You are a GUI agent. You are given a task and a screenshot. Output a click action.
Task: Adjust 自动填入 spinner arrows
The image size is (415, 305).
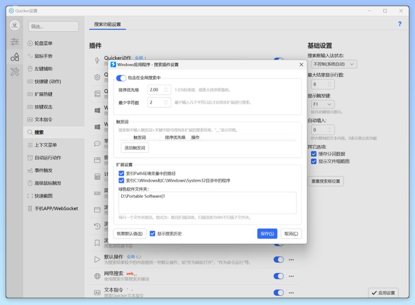click(329, 130)
